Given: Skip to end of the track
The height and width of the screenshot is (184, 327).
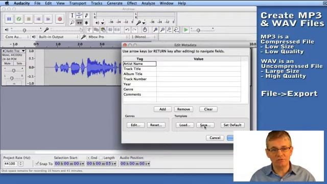Looking at the screenshot, I should coord(48,19).
